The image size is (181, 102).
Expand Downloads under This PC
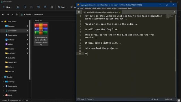[x=3, y=91]
